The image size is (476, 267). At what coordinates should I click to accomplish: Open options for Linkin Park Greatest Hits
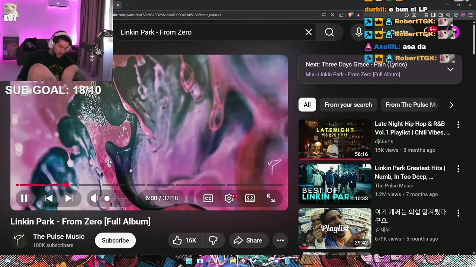458,169
